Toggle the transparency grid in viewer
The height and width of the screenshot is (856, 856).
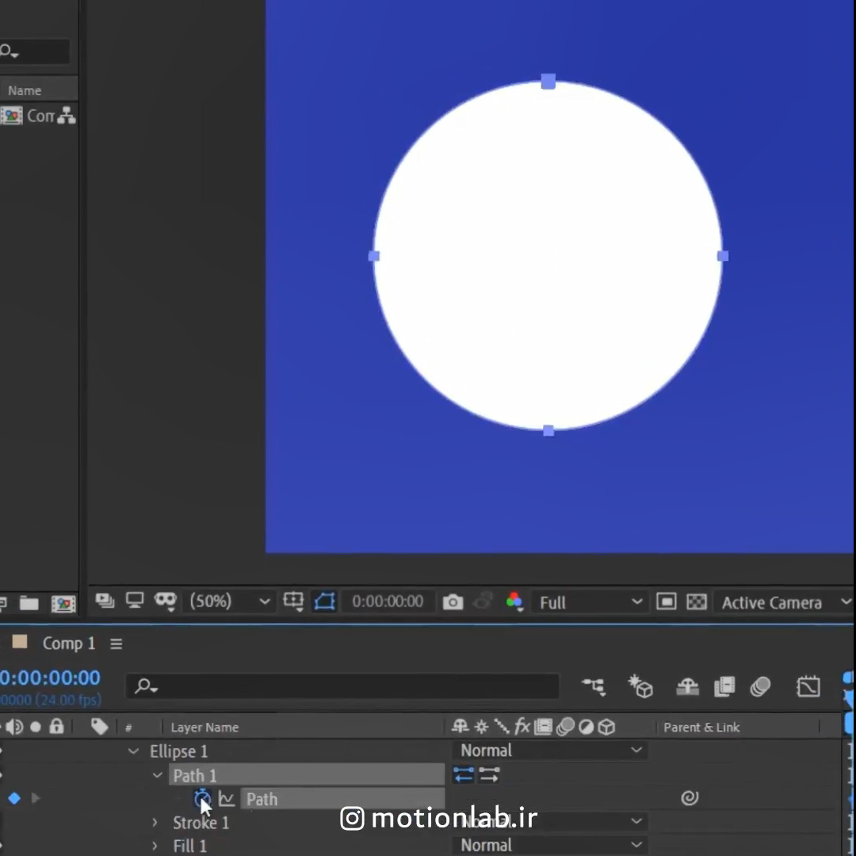click(x=696, y=602)
